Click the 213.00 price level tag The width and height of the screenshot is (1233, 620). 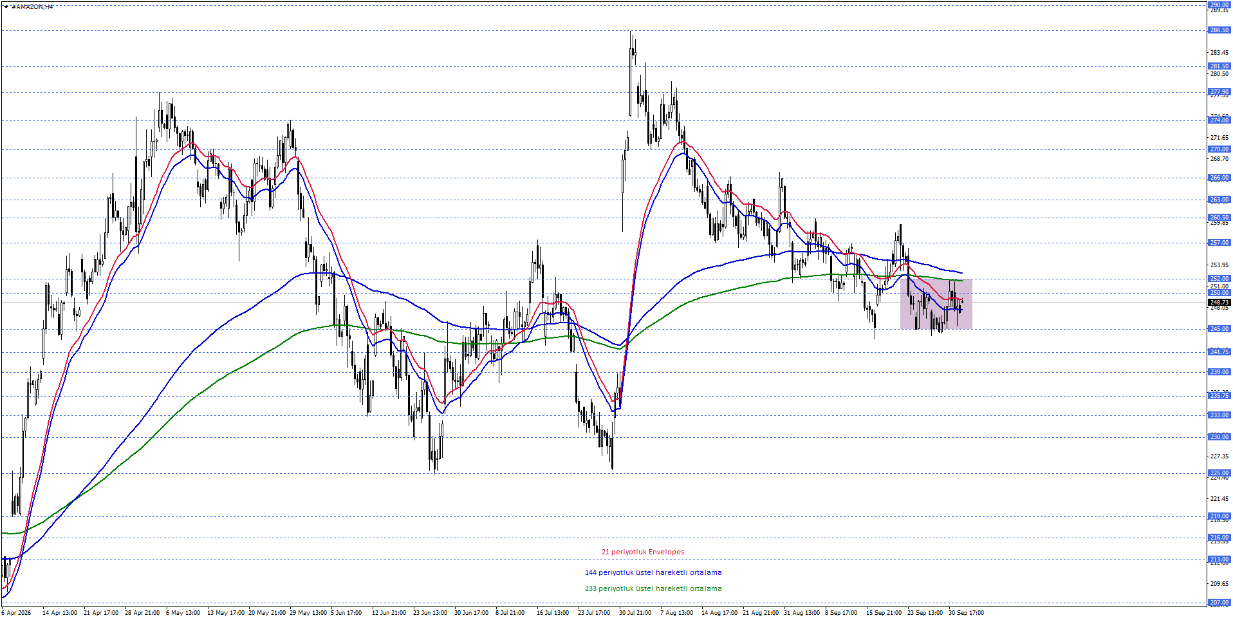[1219, 559]
